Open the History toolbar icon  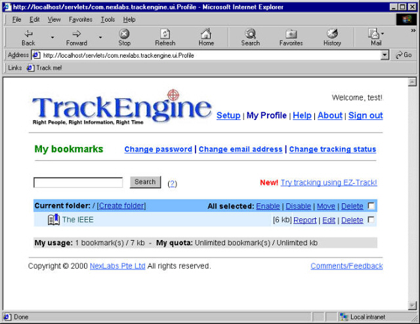pyautogui.click(x=332, y=33)
